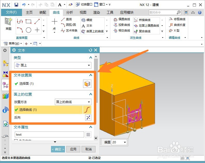Open the Menu (菜单) dropdown
This screenshot has width=205, height=163.
pos(13,43)
